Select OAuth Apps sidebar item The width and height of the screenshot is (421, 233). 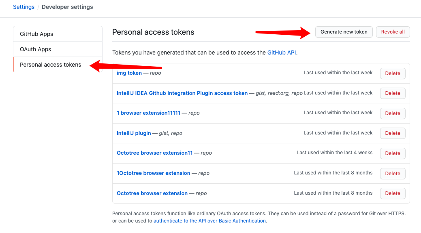click(x=36, y=49)
